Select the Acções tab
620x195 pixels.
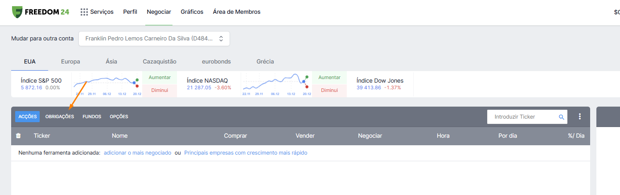tap(28, 116)
